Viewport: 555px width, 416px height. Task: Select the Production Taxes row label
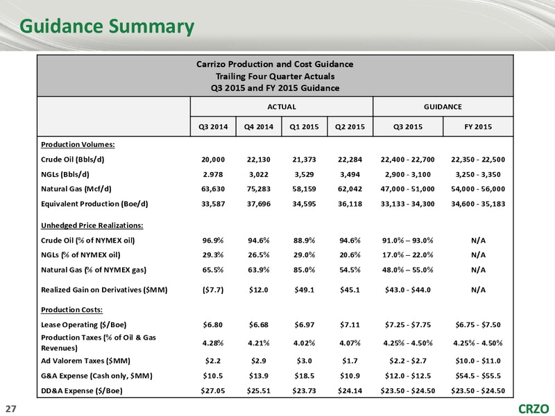click(x=99, y=343)
